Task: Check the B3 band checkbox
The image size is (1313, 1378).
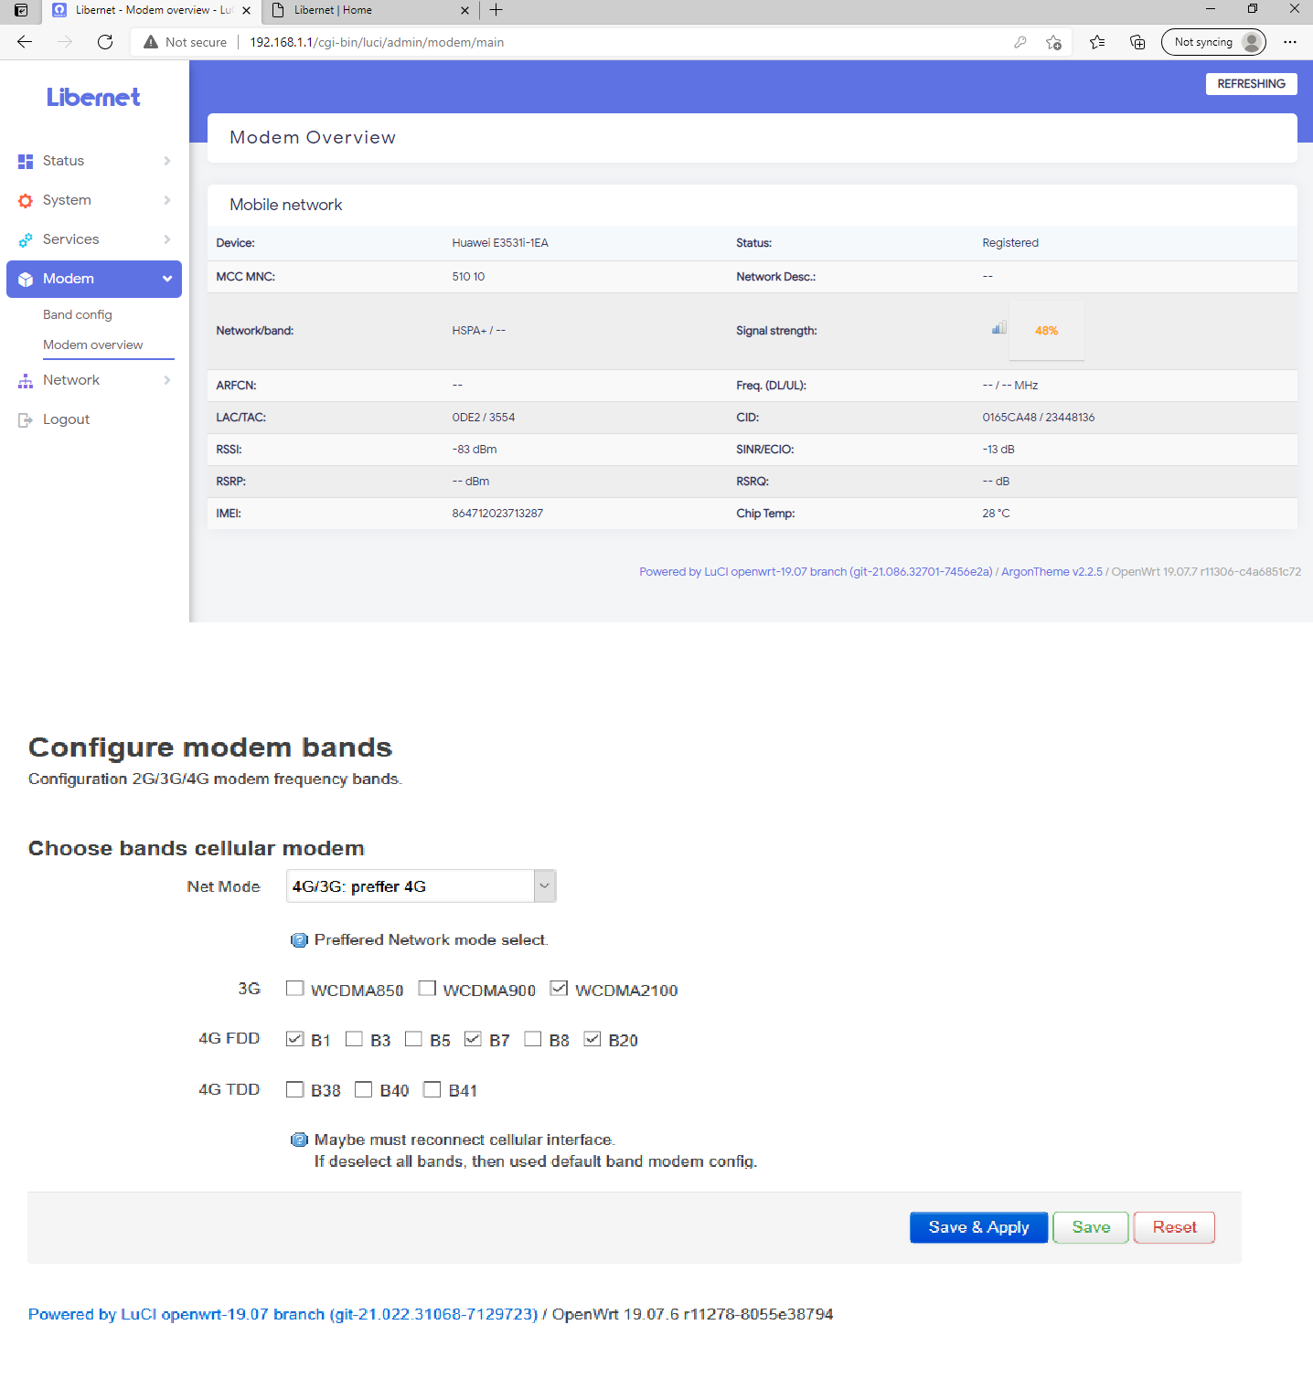Action: (x=354, y=1039)
